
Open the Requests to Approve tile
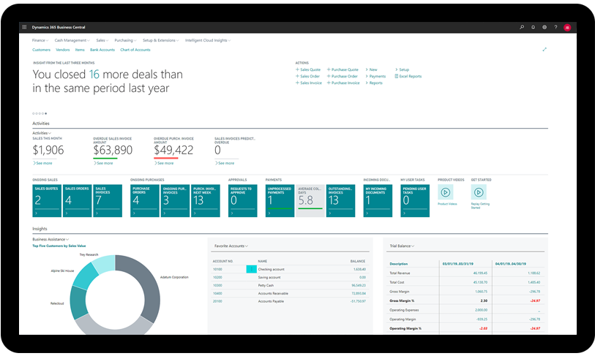[x=243, y=201]
